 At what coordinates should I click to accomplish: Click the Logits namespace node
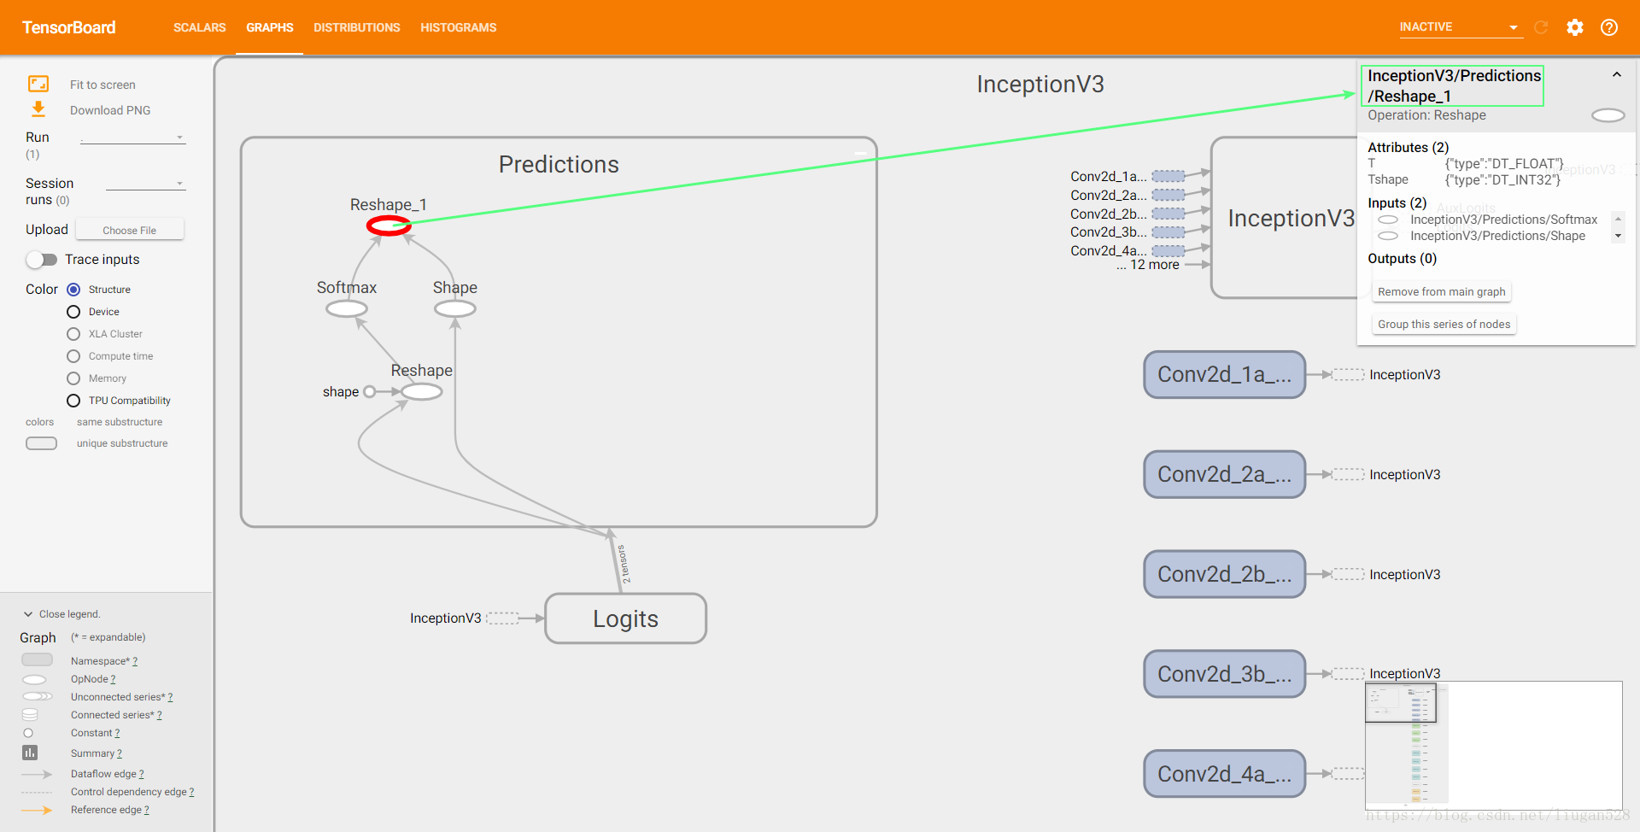point(625,618)
